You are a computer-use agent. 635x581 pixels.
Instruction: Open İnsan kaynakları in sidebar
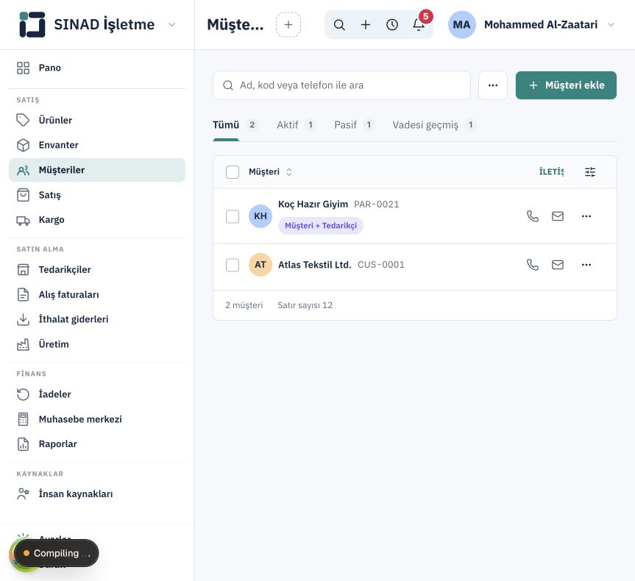coord(97,494)
